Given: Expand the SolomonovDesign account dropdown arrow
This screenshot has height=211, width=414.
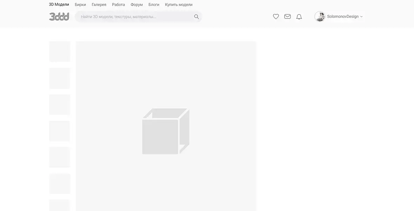Looking at the screenshot, I should (x=361, y=16).
